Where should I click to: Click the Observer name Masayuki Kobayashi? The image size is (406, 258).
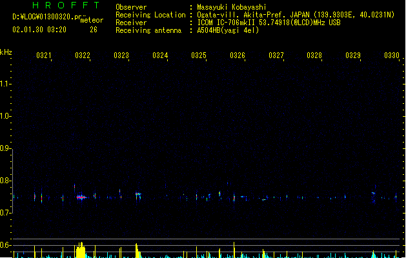[232, 7]
